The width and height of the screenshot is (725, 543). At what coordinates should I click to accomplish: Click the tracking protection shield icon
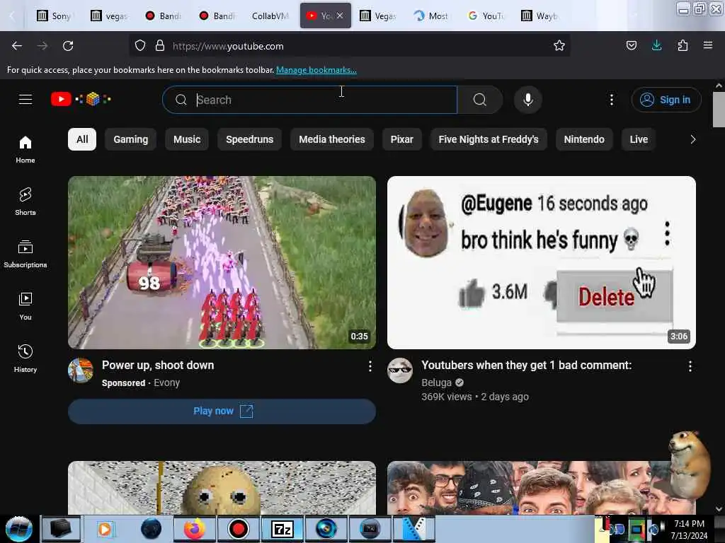pyautogui.click(x=140, y=46)
